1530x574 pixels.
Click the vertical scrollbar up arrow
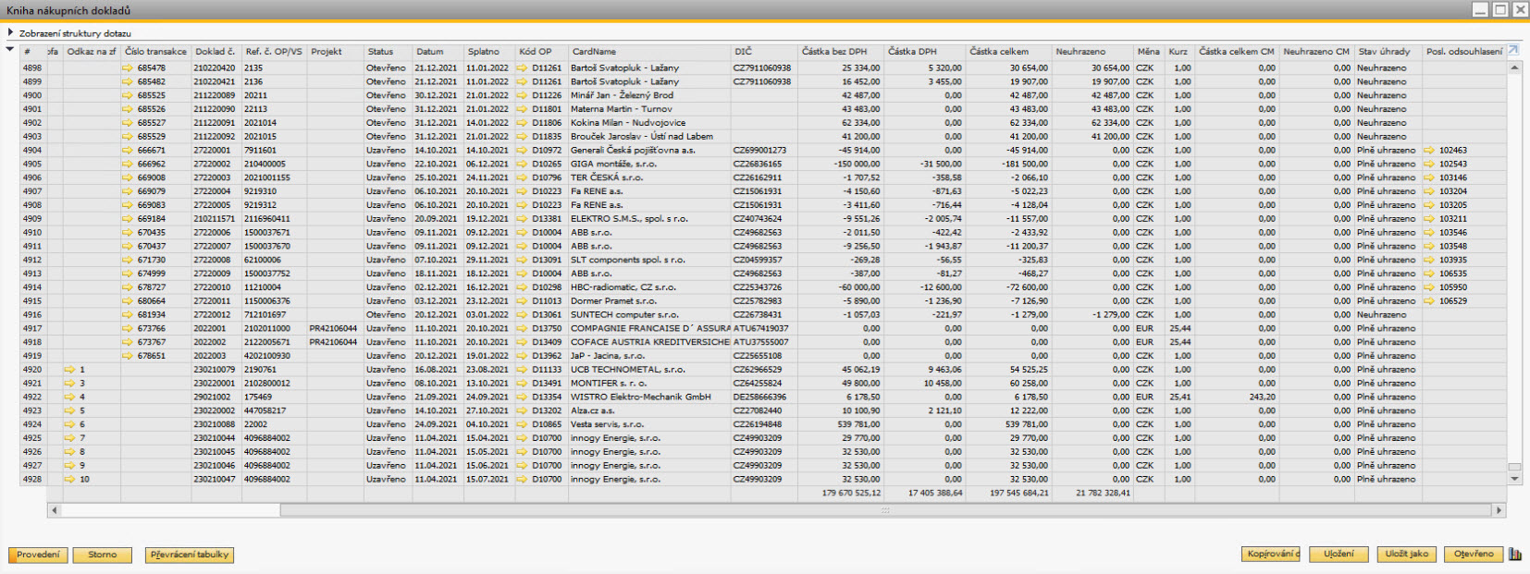pos(1514,67)
